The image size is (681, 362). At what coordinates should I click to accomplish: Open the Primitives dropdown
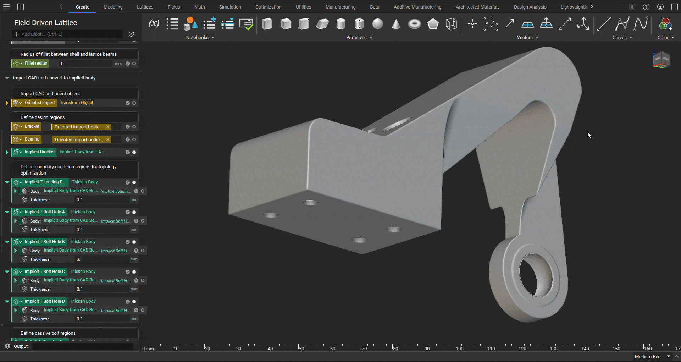(x=359, y=38)
